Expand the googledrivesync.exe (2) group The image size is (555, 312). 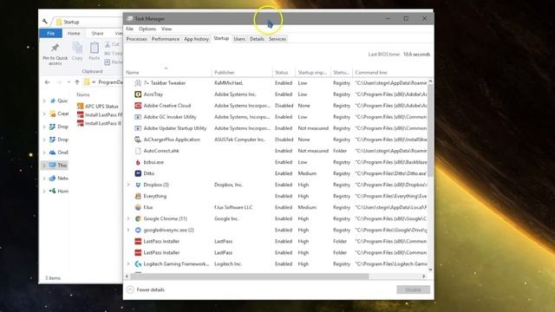128,231
